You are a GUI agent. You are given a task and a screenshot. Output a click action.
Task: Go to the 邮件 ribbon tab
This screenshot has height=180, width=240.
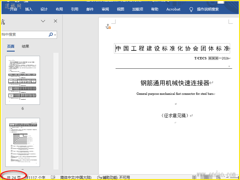tap(90, 9)
